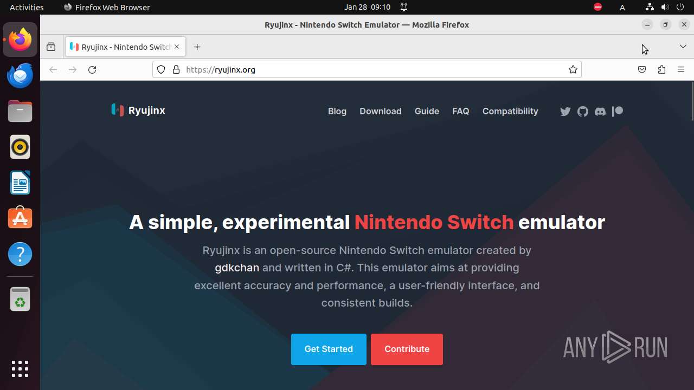This screenshot has width=694, height=390.
Task: Click the page vertical scrollbar
Action: pos(692,101)
